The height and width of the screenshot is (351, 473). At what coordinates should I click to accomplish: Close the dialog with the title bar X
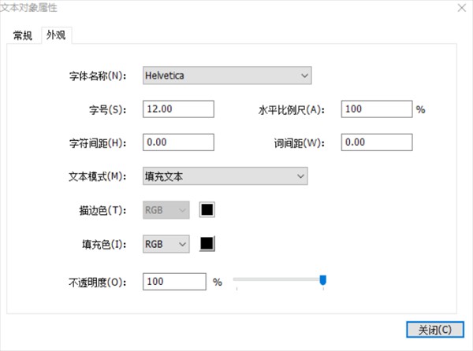coord(460,7)
